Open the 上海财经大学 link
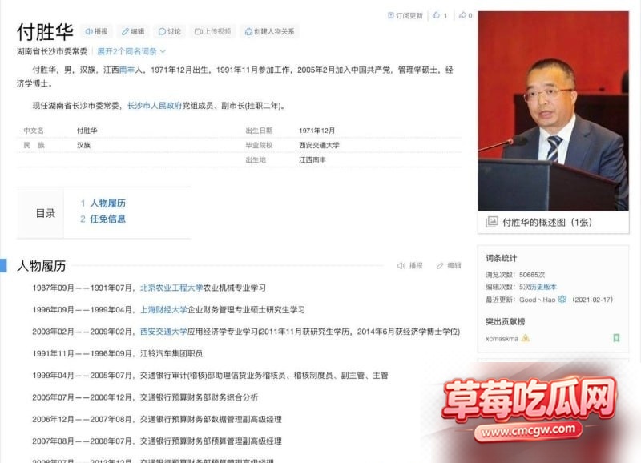This screenshot has width=641, height=463. coord(164,310)
